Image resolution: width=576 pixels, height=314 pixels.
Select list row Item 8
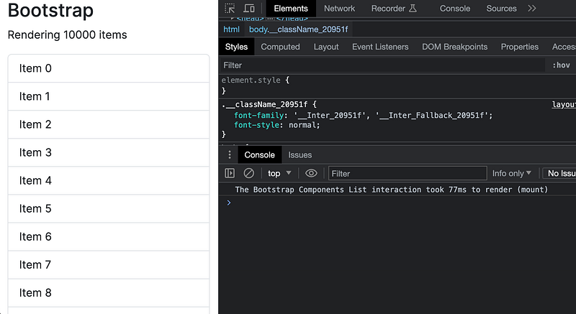109,292
